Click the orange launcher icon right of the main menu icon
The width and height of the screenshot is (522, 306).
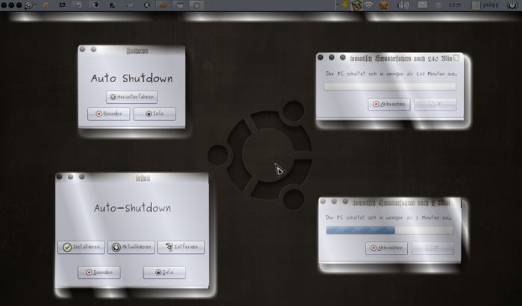pyautogui.click(x=45, y=5)
